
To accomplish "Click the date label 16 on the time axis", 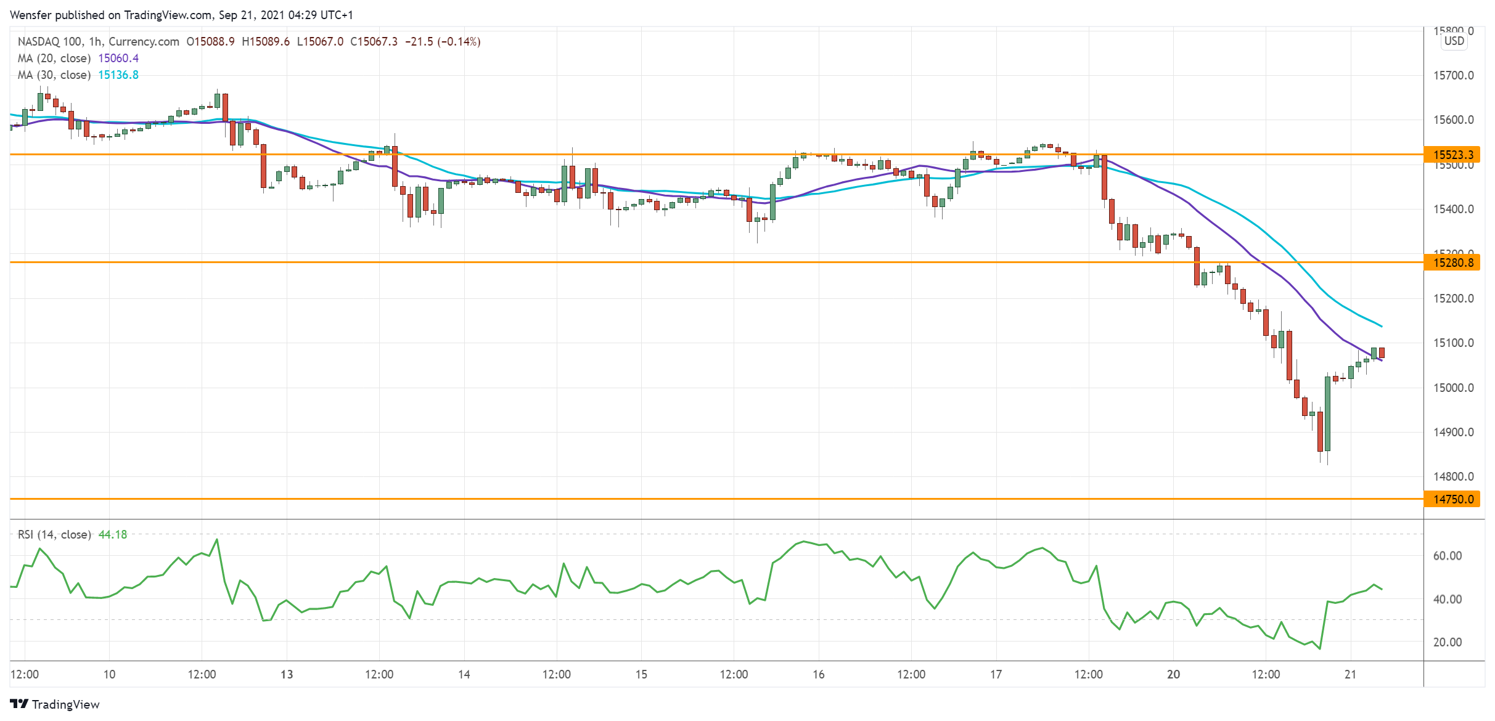I will (x=819, y=674).
